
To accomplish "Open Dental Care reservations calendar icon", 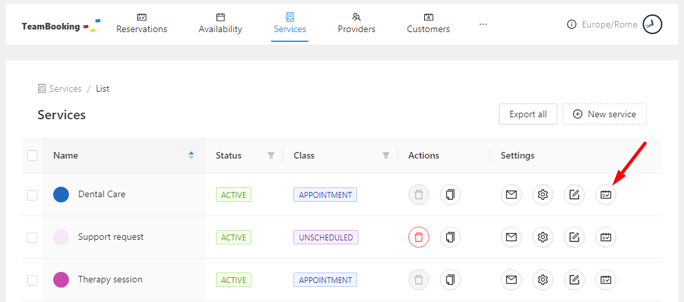I will pyautogui.click(x=606, y=195).
